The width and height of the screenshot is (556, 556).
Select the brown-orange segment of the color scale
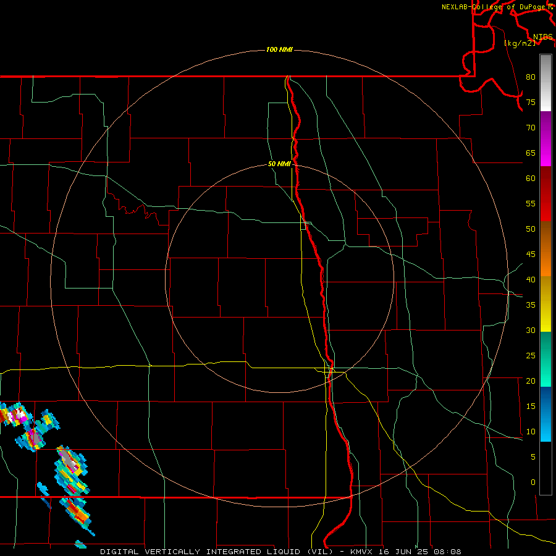pyautogui.click(x=545, y=248)
